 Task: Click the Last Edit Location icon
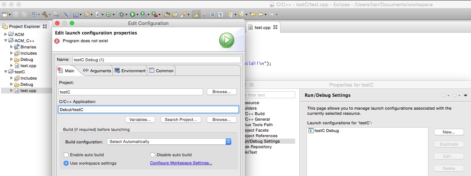pyautogui.click(x=252, y=14)
